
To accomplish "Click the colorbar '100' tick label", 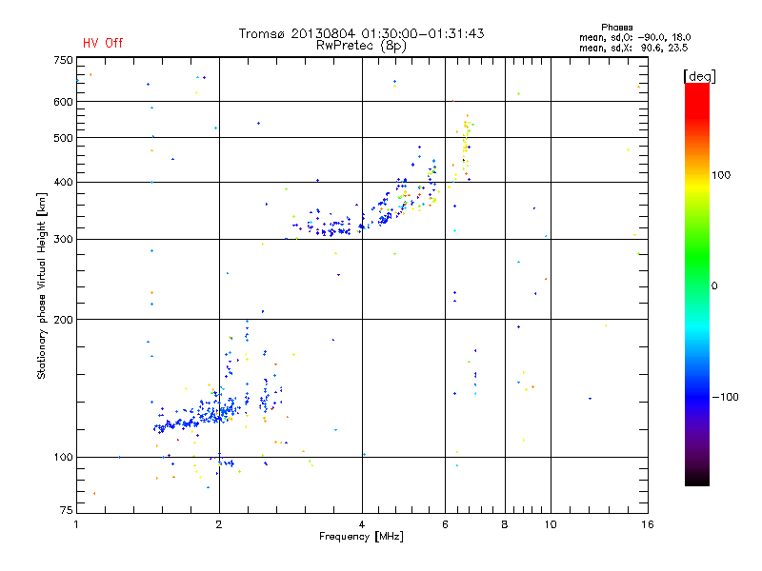I will [x=721, y=175].
